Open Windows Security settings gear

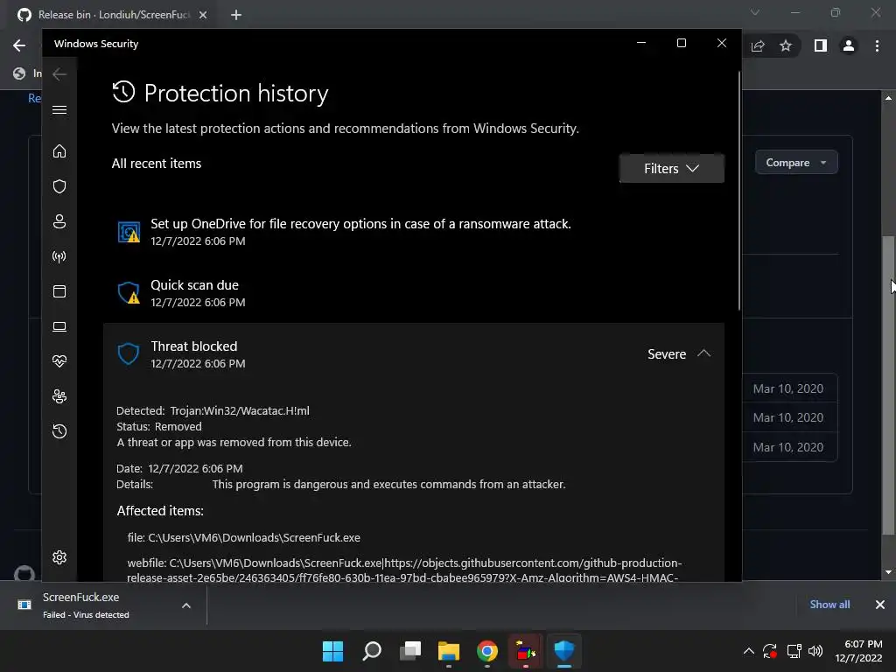pos(59,557)
